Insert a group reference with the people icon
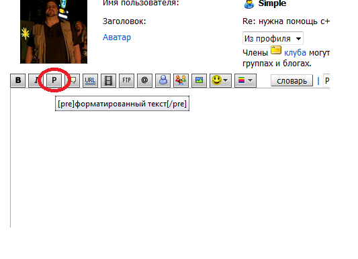The image size is (358, 259). click(x=181, y=80)
